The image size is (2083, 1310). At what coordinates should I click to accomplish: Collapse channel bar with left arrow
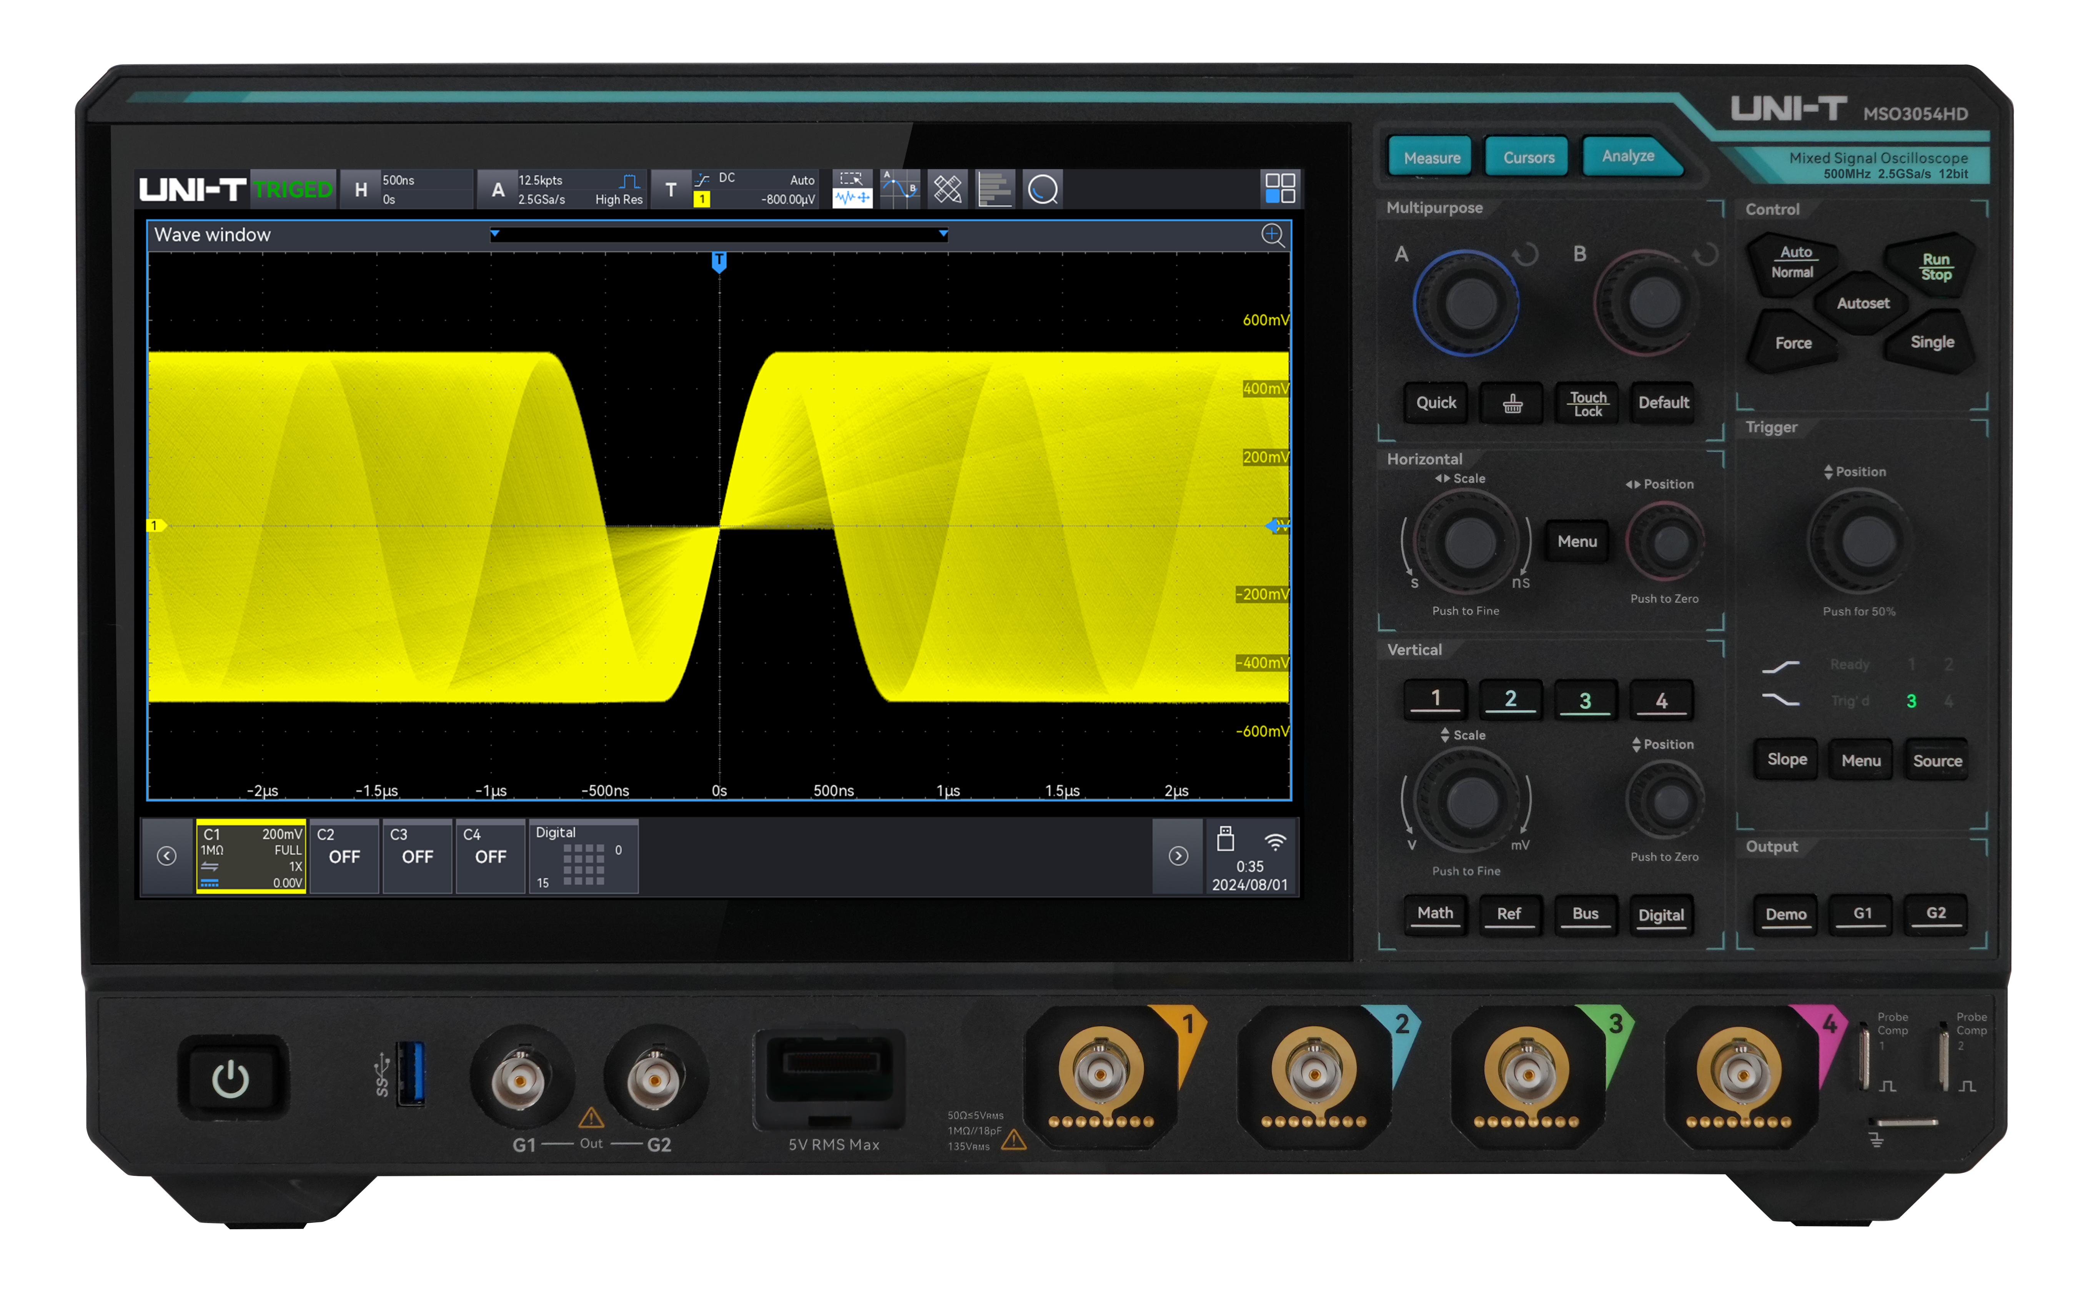pyautogui.click(x=167, y=855)
